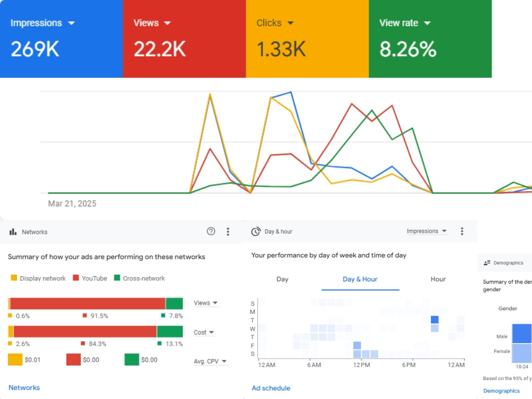This screenshot has height=399, width=532.
Task: Click the 13.1% Cross-network cost percentage
Action: (174, 344)
